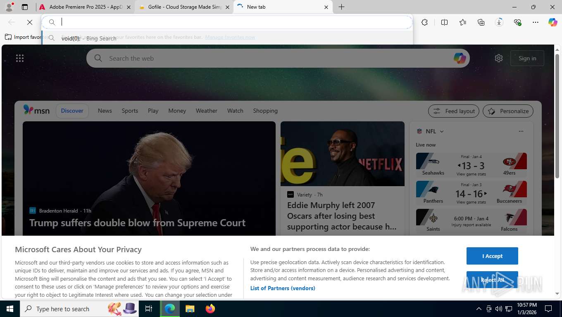Image resolution: width=562 pixels, height=317 pixels.
Task: Open Settings and more ellipsis menu
Action: [536, 22]
